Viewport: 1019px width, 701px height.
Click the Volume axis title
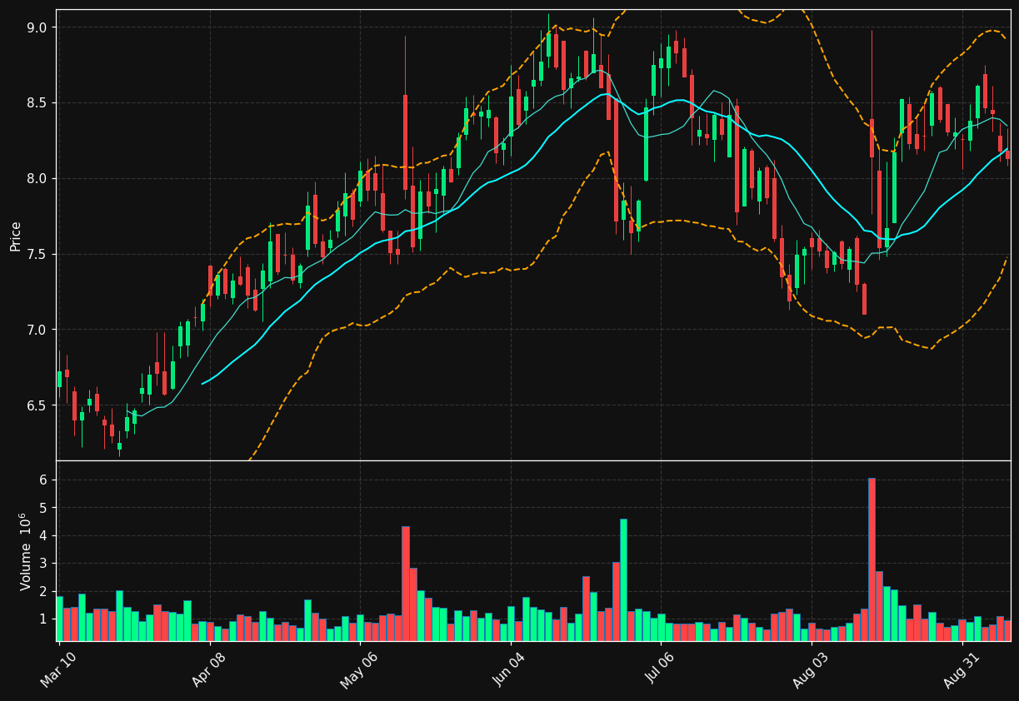26,551
